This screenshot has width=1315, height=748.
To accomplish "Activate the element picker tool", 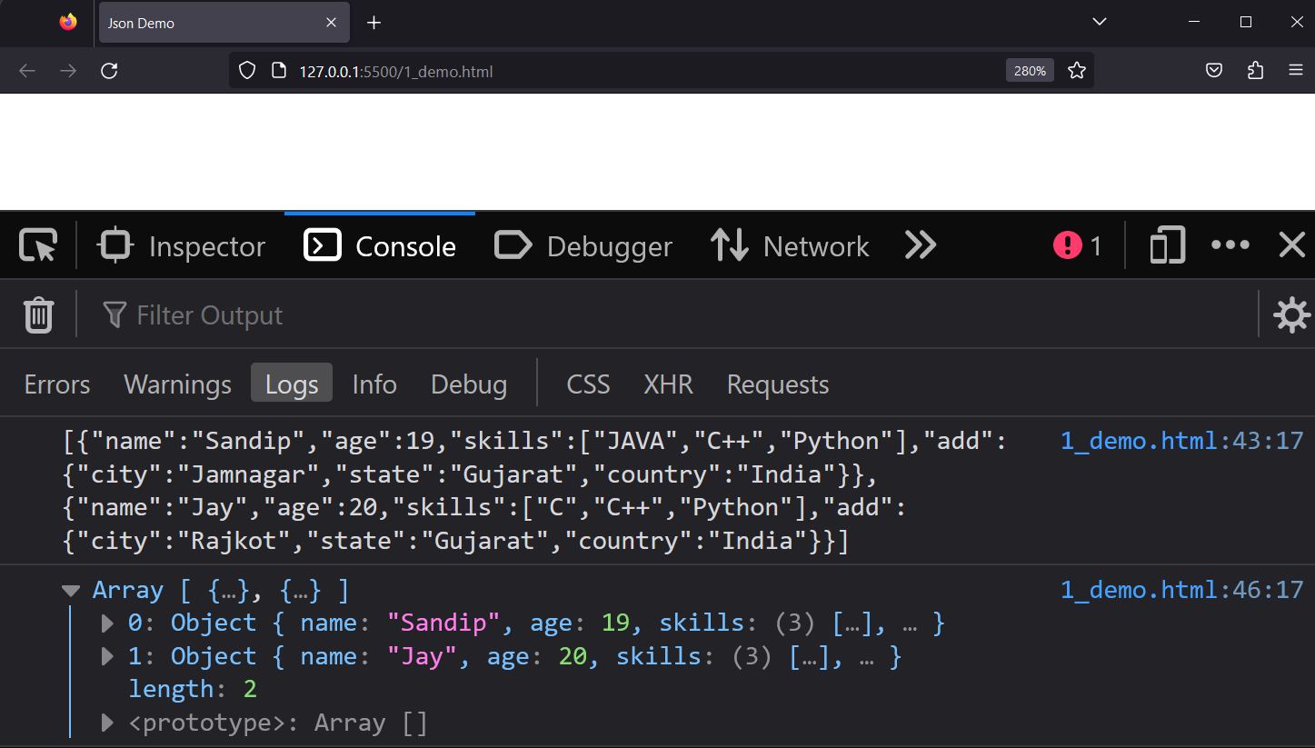I will point(38,245).
